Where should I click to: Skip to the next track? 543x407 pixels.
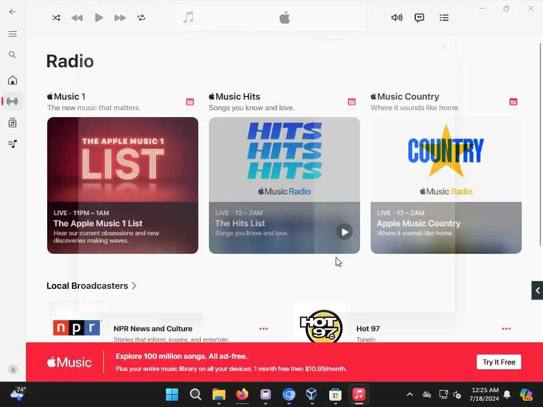point(120,17)
